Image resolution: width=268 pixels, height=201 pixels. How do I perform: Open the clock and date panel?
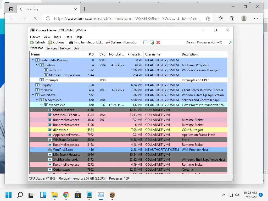[250, 195]
